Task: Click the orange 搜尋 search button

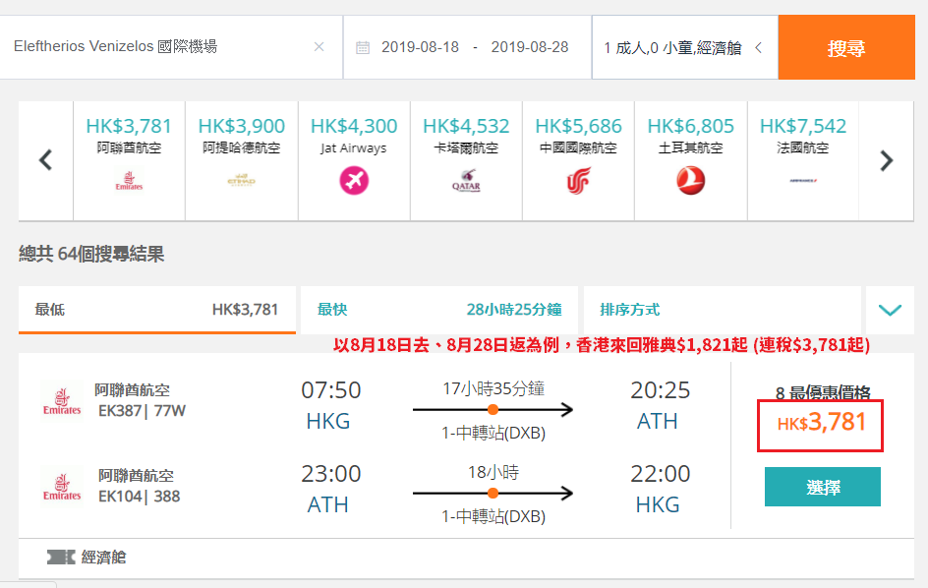Action: (846, 47)
